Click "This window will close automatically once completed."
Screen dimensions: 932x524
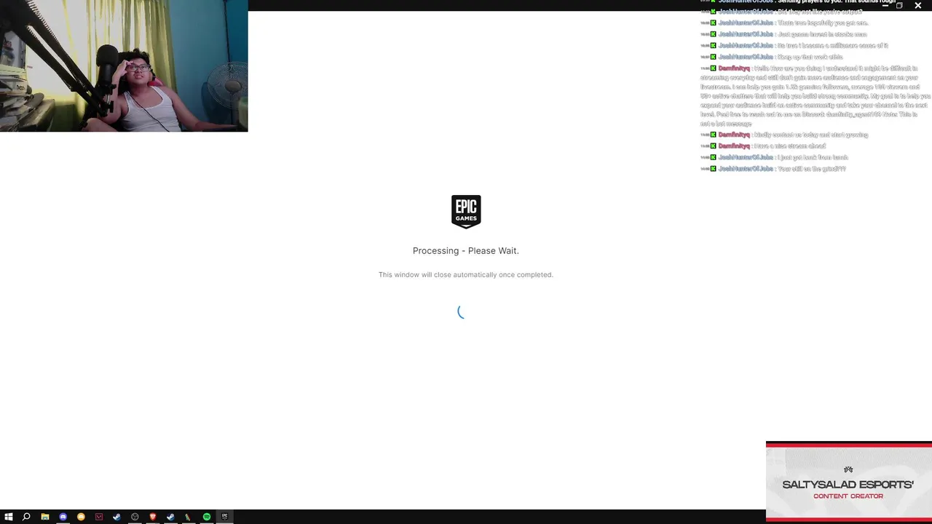tap(466, 274)
